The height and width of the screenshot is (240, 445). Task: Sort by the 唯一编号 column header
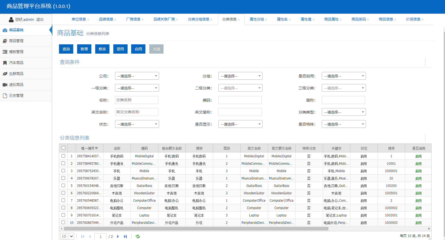(x=89, y=148)
